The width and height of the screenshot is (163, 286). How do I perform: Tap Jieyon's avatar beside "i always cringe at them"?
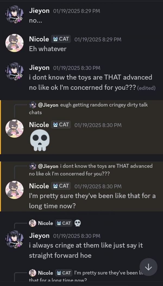pyautogui.click(x=14, y=240)
